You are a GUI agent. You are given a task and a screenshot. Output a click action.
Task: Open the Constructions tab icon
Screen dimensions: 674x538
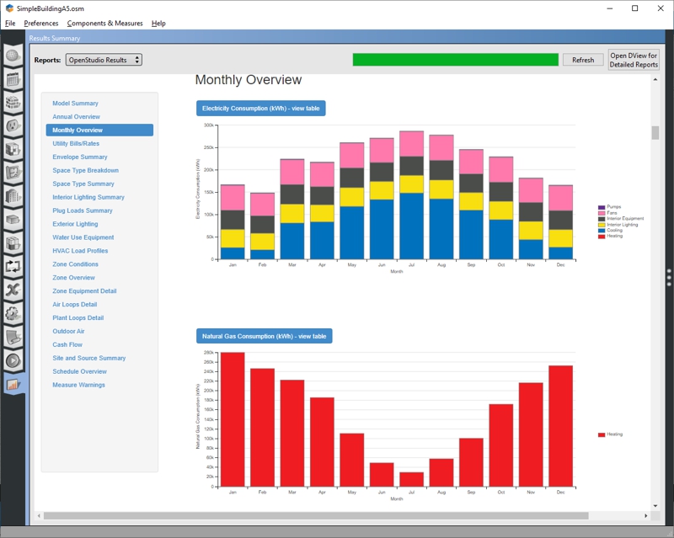point(13,104)
